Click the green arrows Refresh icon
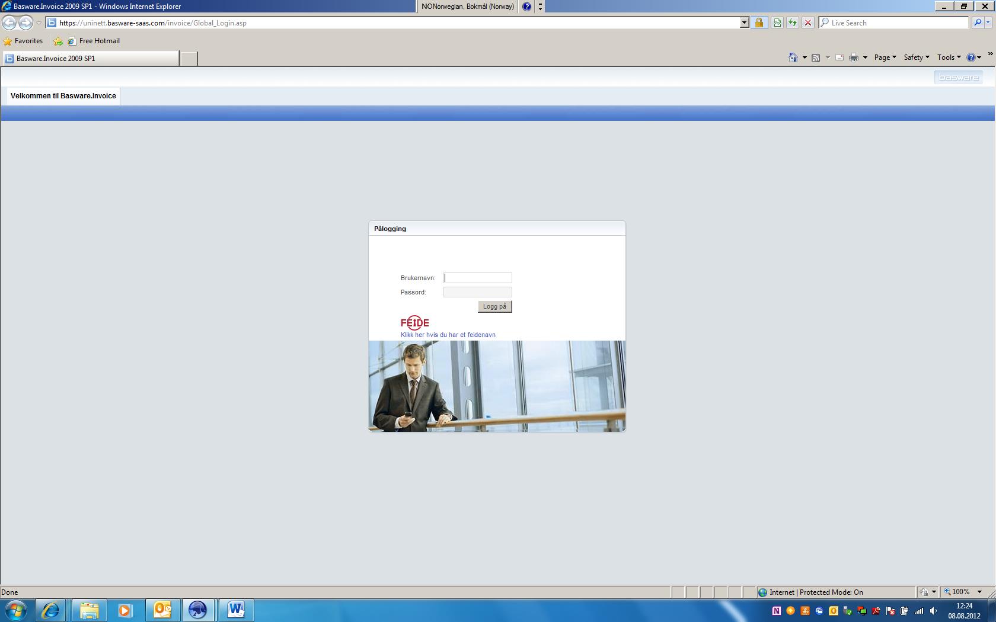 (x=792, y=23)
